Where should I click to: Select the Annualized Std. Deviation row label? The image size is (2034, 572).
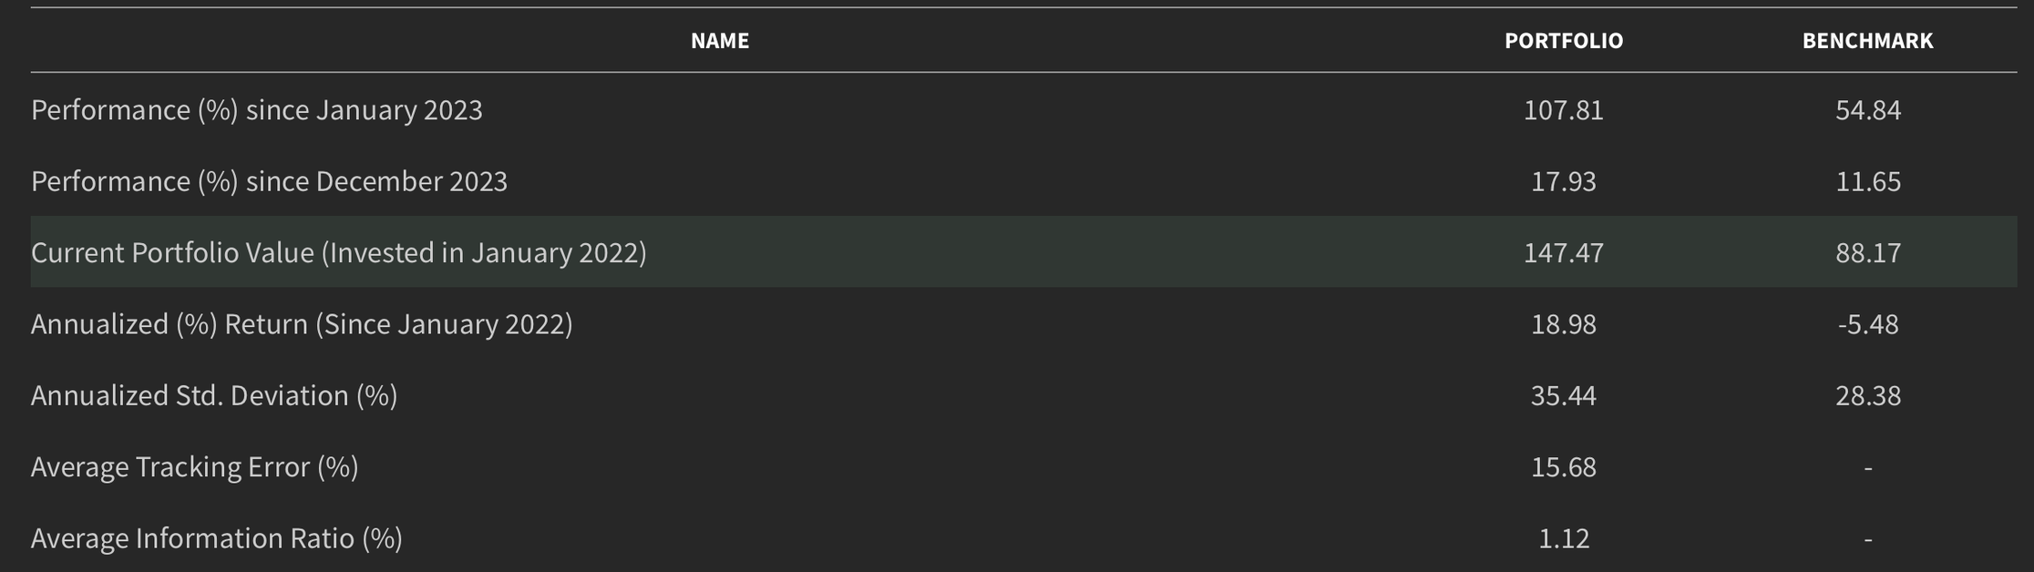[214, 395]
